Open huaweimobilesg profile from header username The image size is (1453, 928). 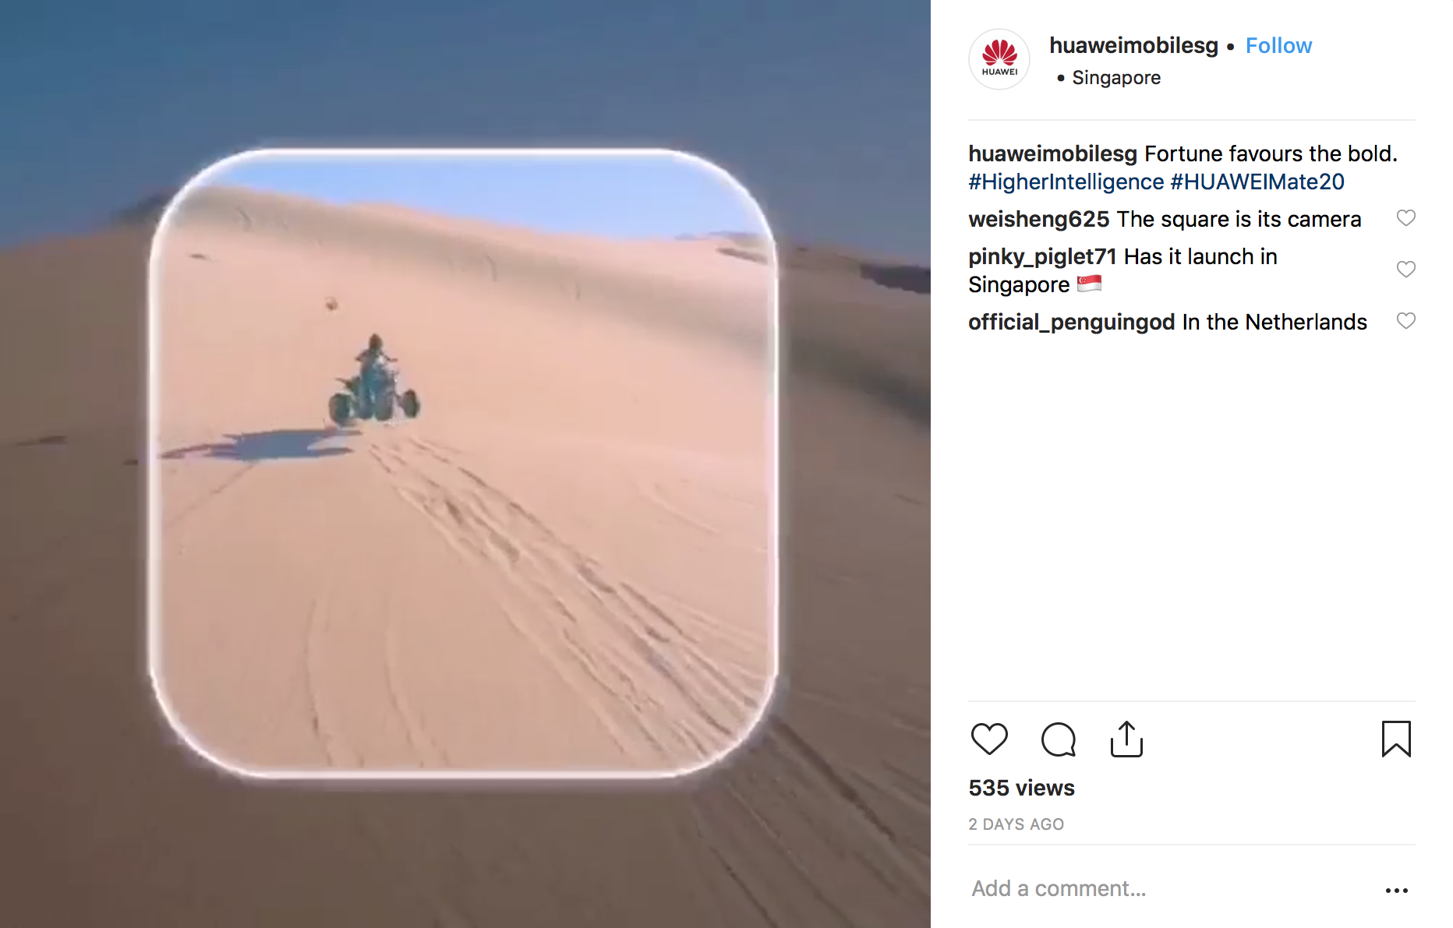1133,46
